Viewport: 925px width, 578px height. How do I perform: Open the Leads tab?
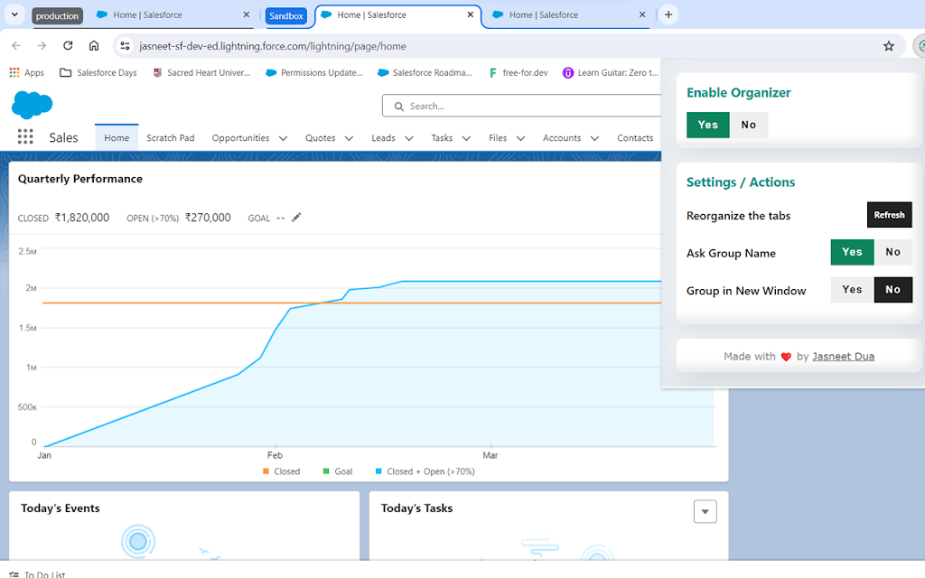pyautogui.click(x=383, y=138)
